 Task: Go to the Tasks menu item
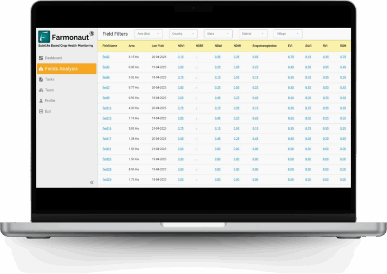(50, 79)
